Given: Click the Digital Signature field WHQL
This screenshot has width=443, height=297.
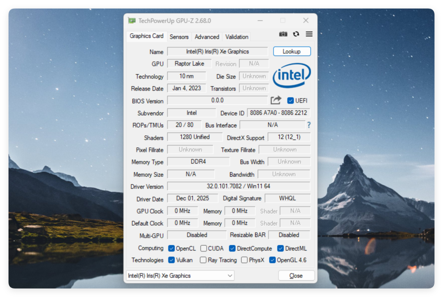Looking at the screenshot, I should click(x=288, y=199).
